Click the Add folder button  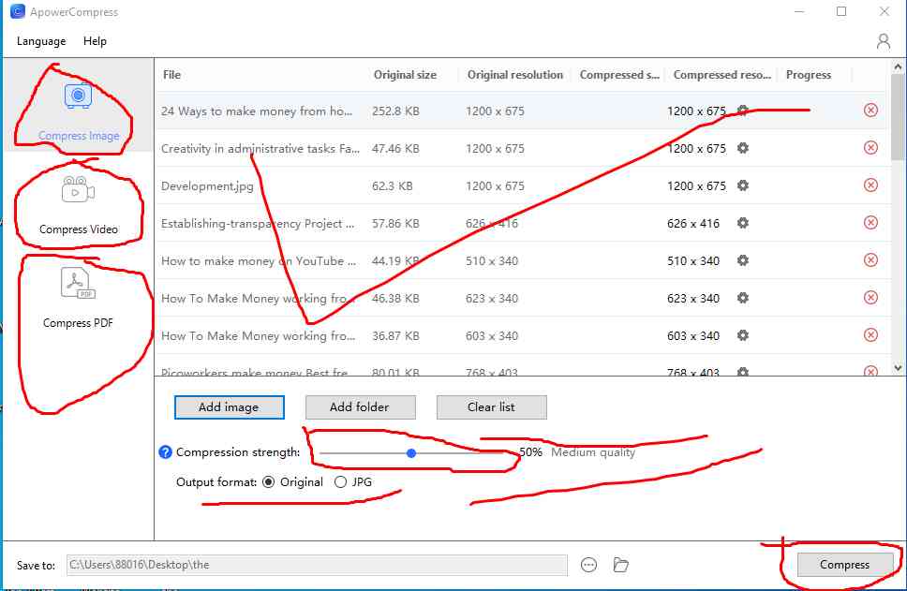click(x=360, y=407)
